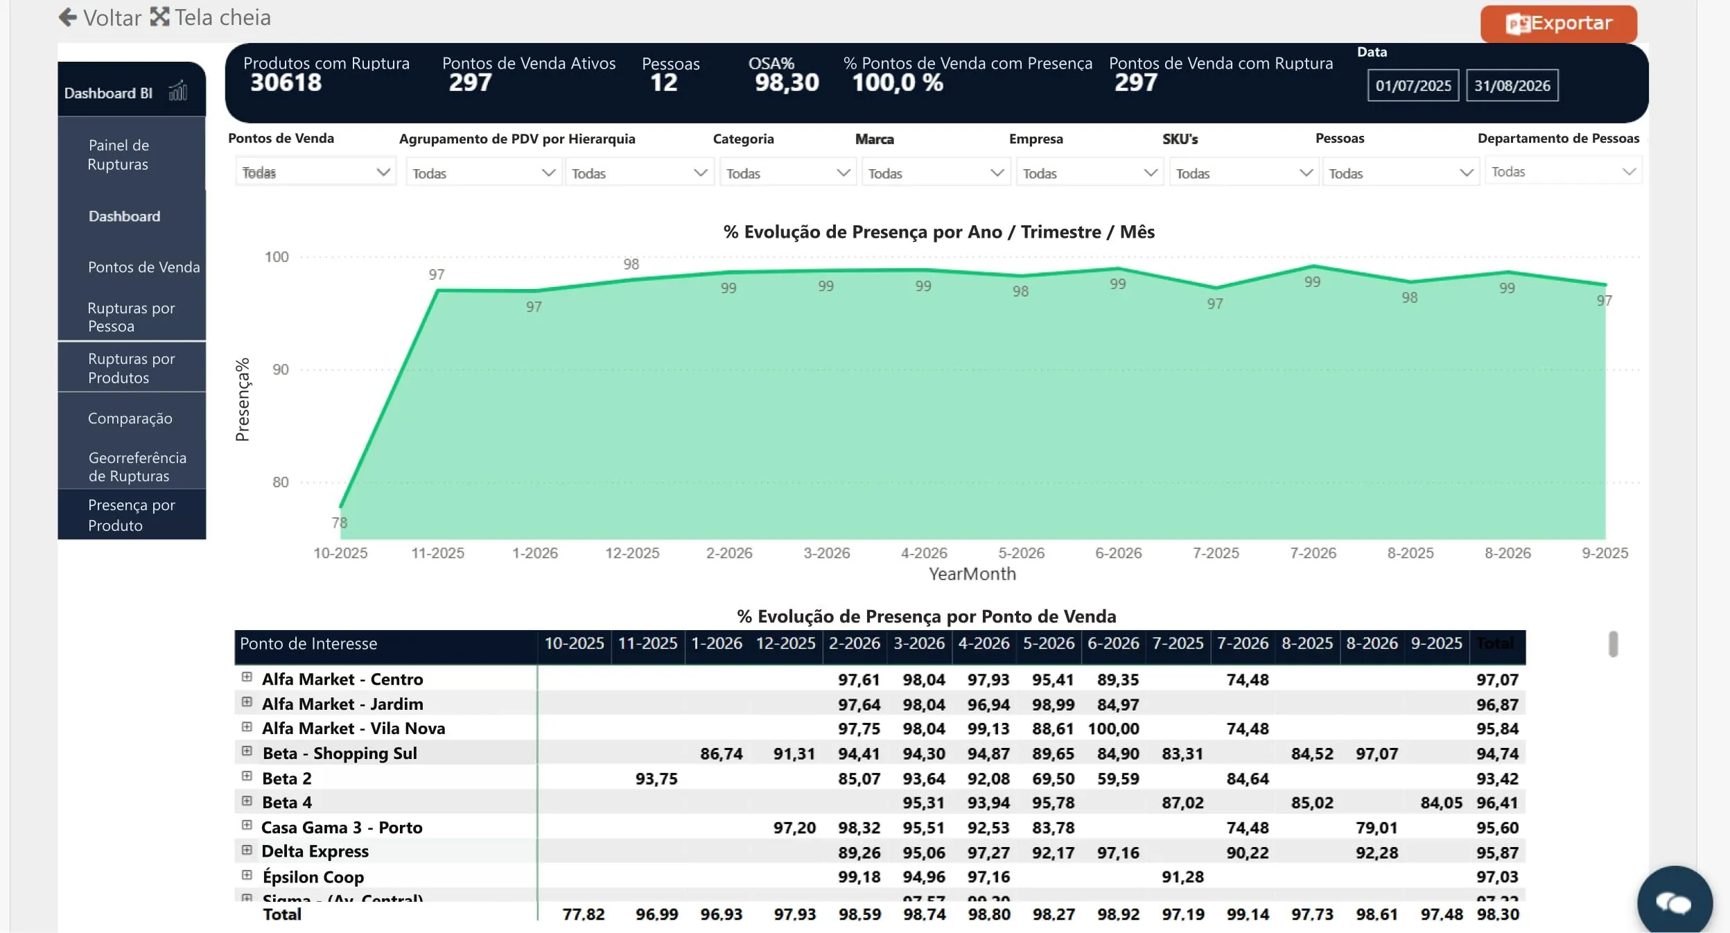Image resolution: width=1730 pixels, height=933 pixels.
Task: Expand the Delta Express row
Action: coord(247,851)
